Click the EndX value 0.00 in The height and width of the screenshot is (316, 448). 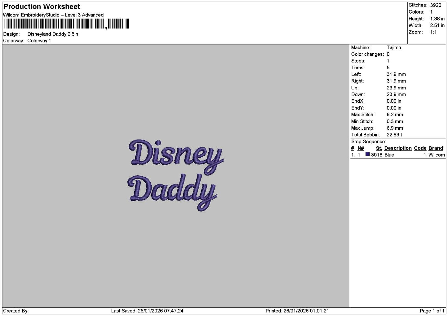(394, 101)
